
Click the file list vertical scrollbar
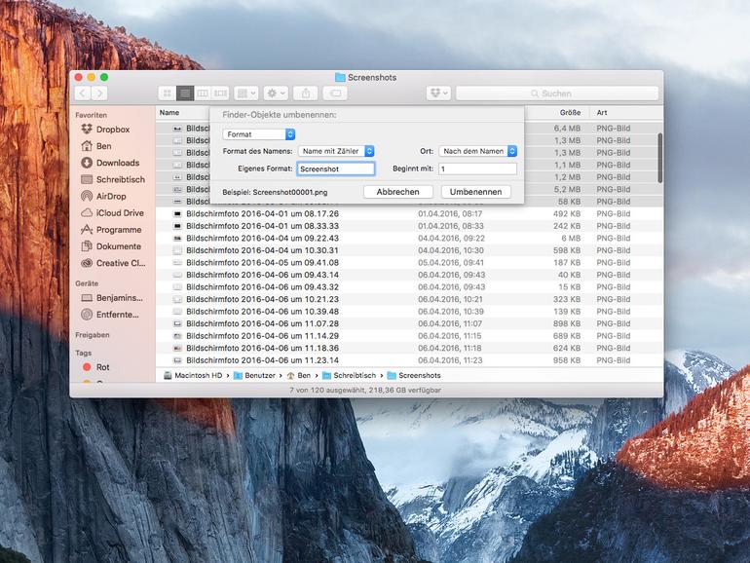click(x=659, y=156)
